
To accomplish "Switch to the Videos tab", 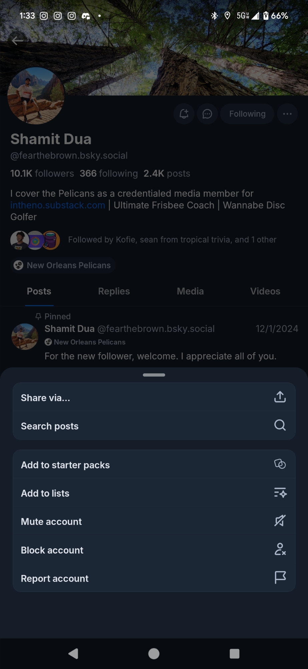I will tap(265, 291).
